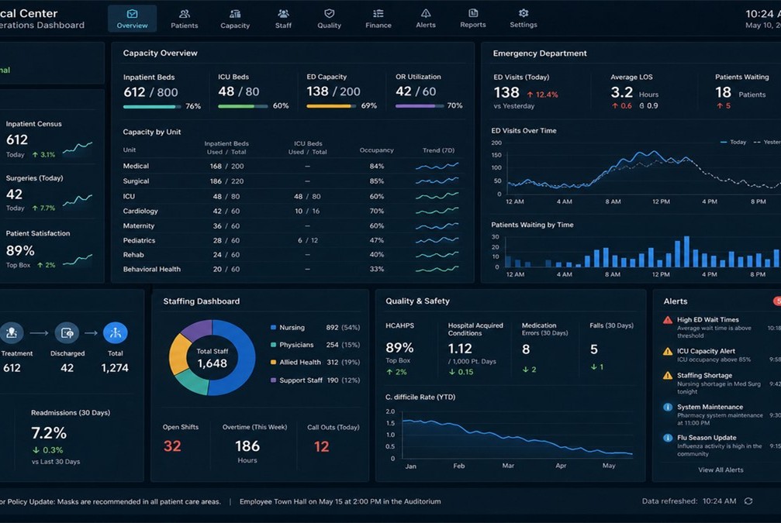Open the Capacity tab
781x523 pixels.
point(235,19)
